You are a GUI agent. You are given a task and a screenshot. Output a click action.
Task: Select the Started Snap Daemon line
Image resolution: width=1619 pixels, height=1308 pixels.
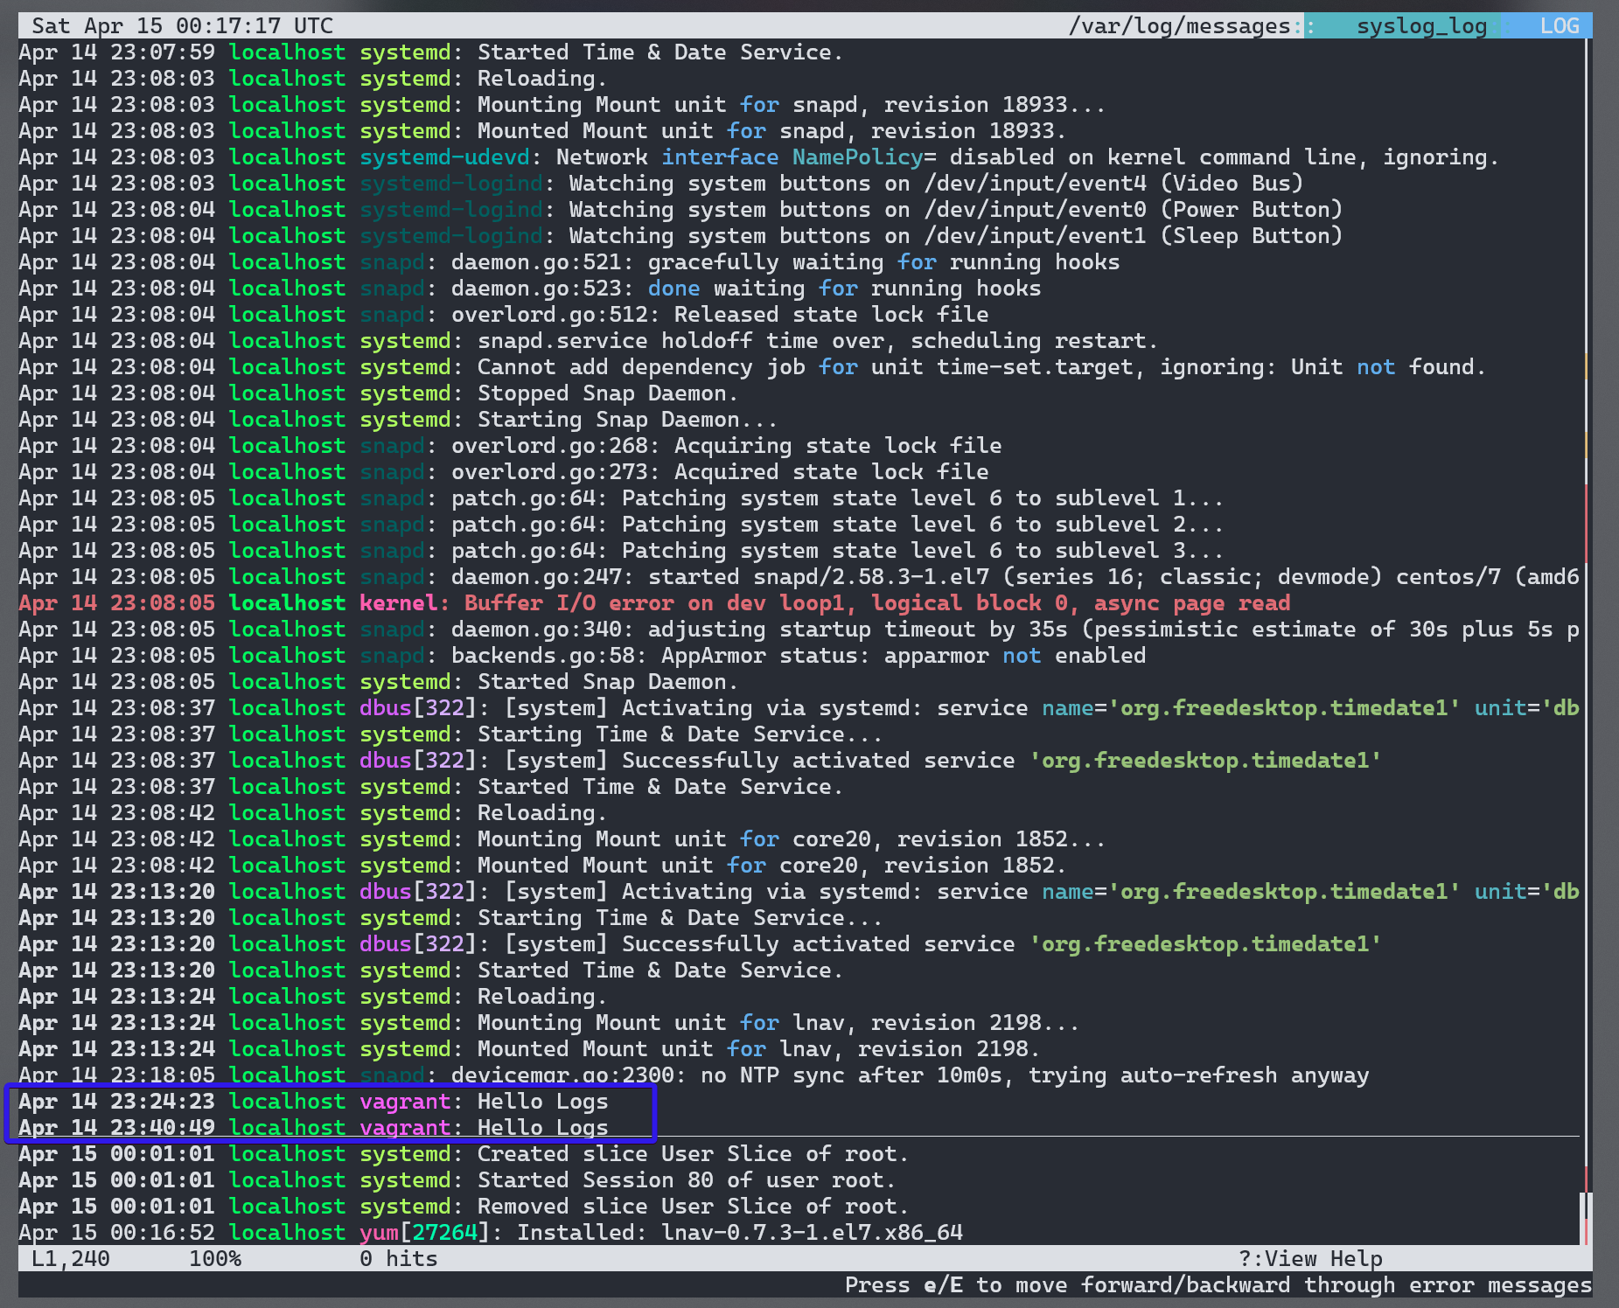tap(379, 682)
